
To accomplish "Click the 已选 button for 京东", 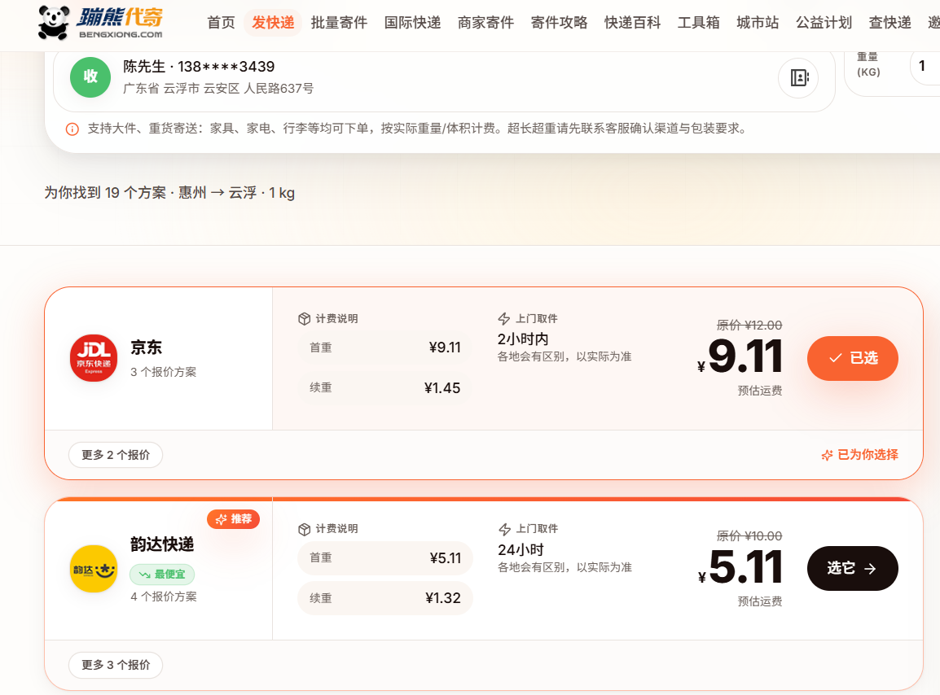I will click(x=853, y=358).
